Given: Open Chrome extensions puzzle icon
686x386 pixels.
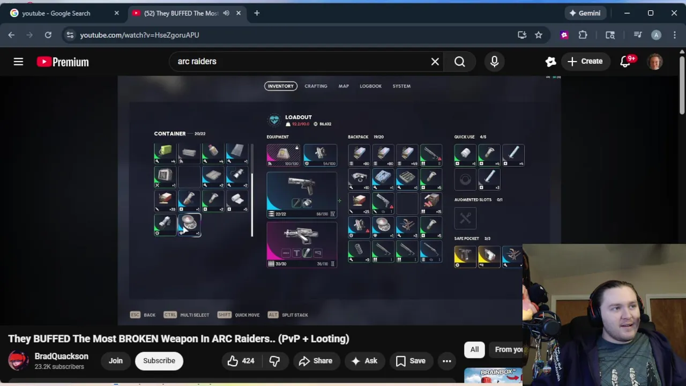Looking at the screenshot, I should click(x=583, y=35).
